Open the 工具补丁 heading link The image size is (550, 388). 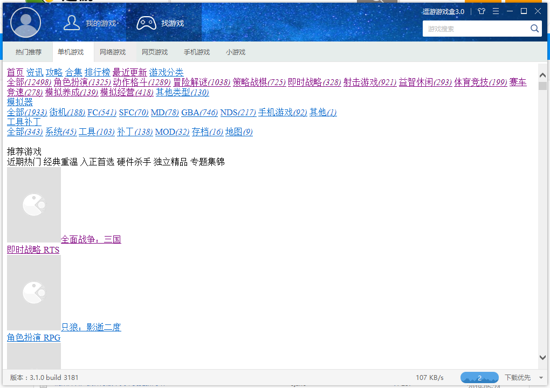pyautogui.click(x=24, y=122)
